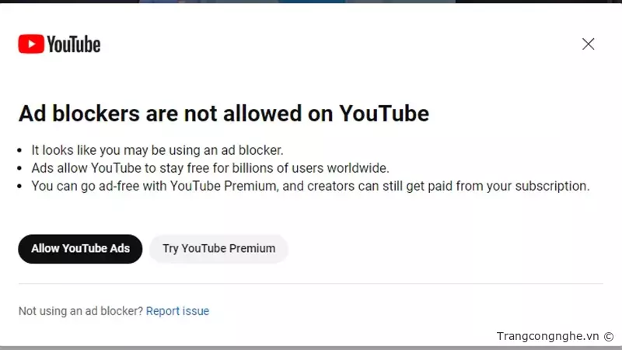The width and height of the screenshot is (622, 350).
Task: Click the "Not using an ad blocker?" text
Action: pyautogui.click(x=80, y=311)
